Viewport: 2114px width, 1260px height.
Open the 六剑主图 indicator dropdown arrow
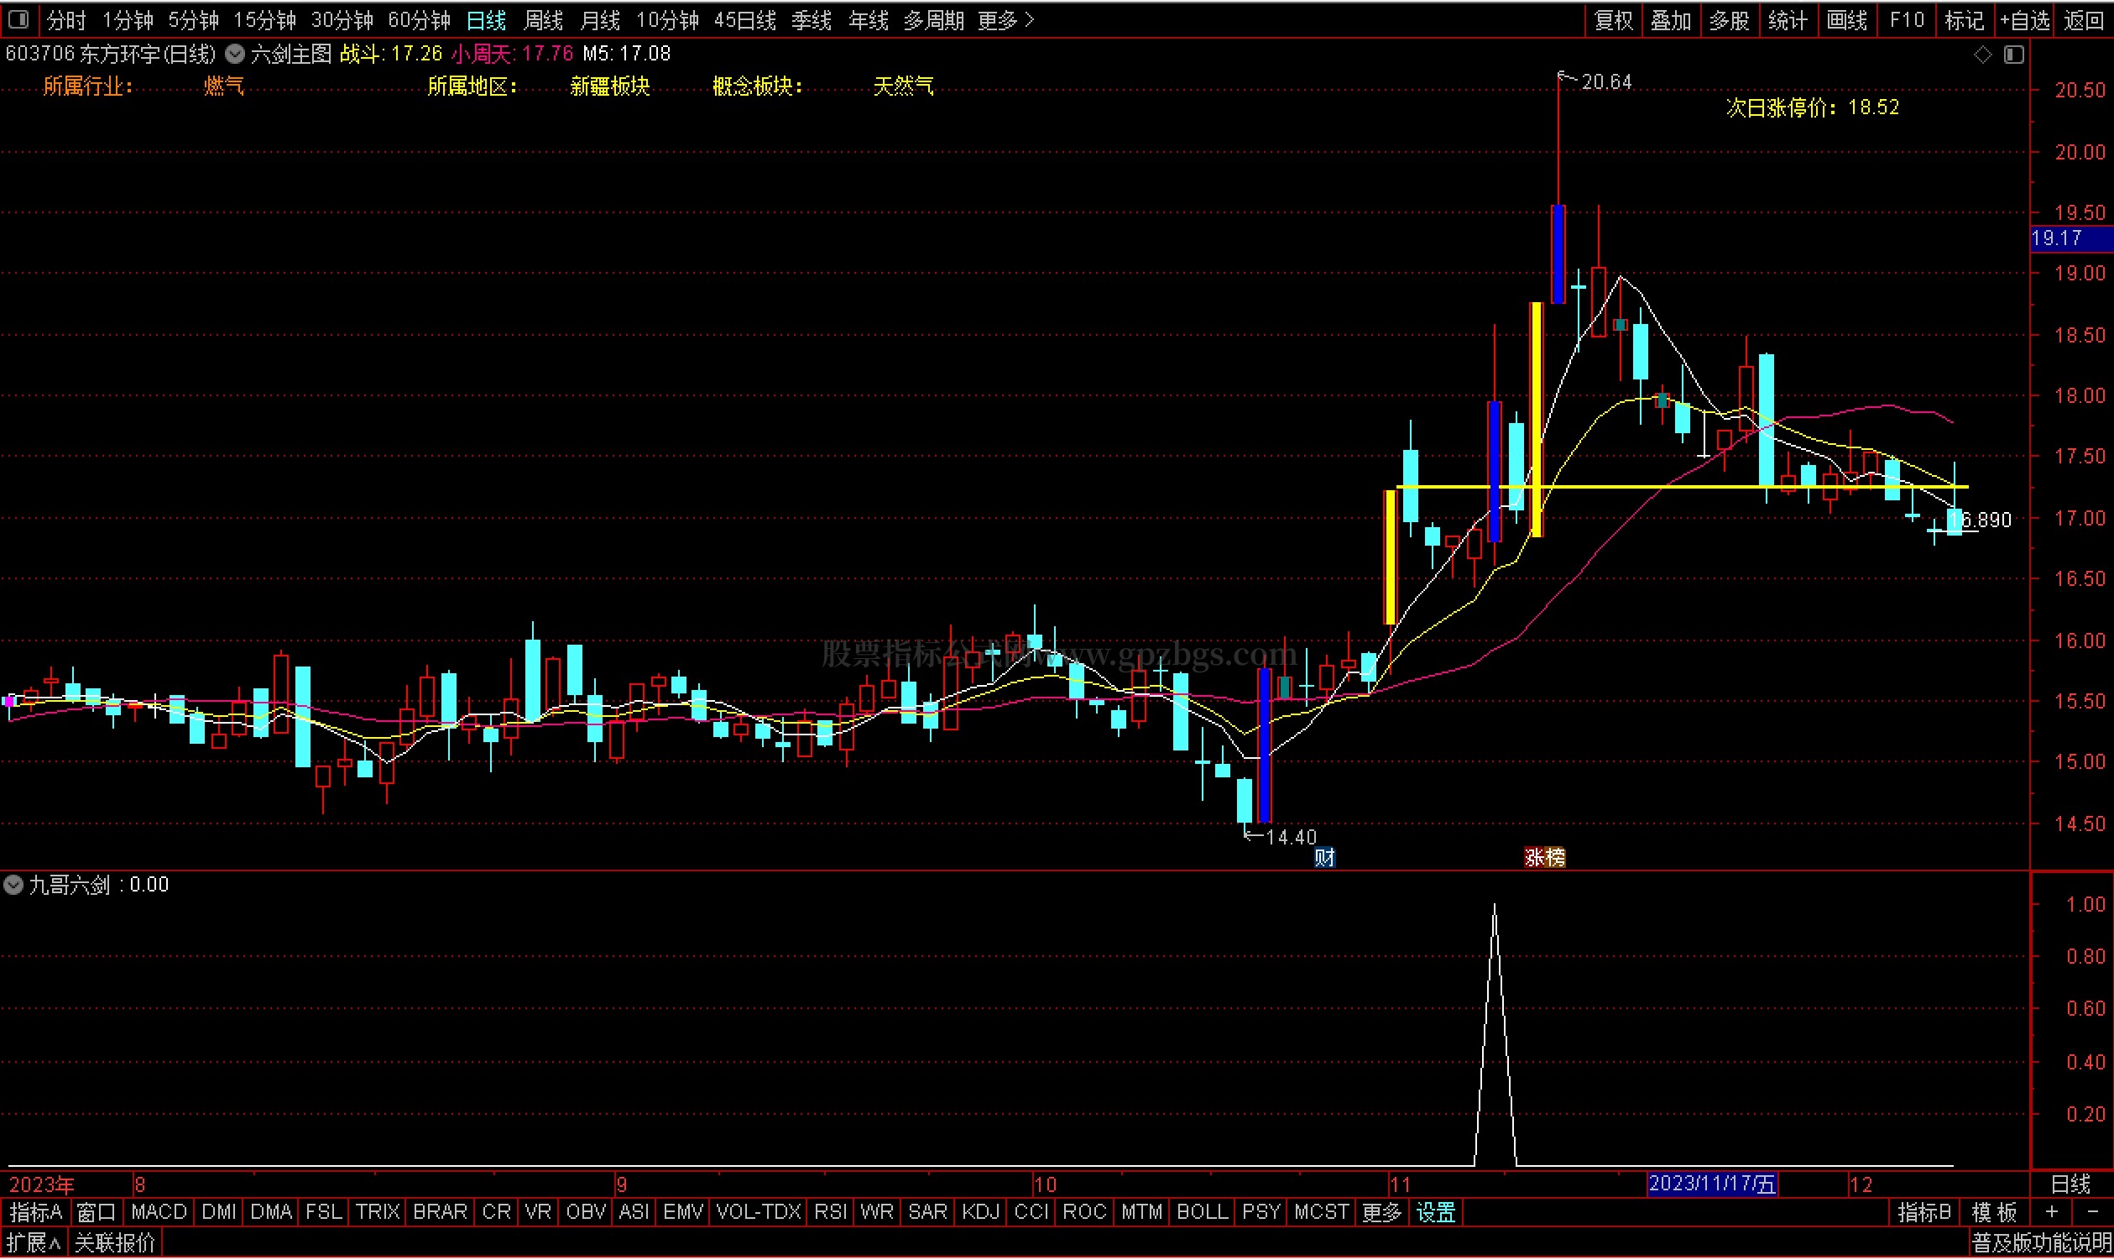(235, 55)
